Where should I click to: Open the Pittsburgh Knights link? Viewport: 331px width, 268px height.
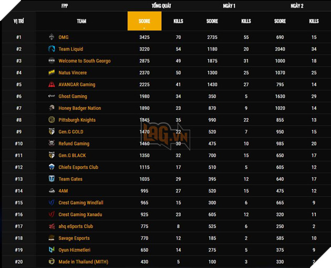(77, 120)
